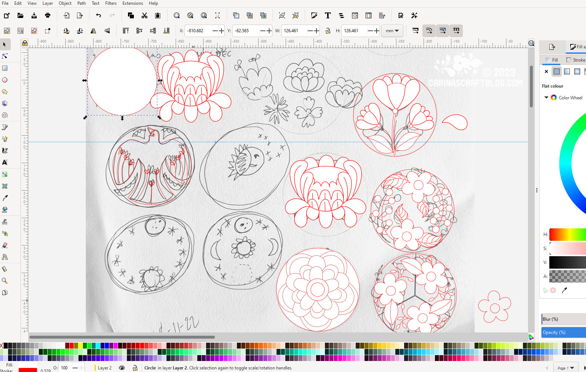Open the mm units dropdown
The height and width of the screenshot is (372, 586).
coord(392,31)
